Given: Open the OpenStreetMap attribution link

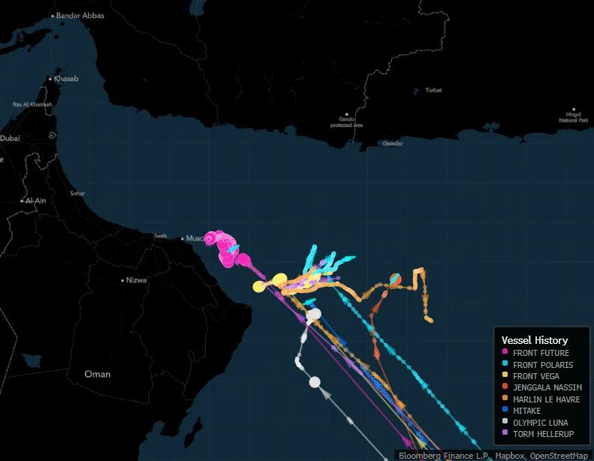Looking at the screenshot, I should [x=559, y=456].
